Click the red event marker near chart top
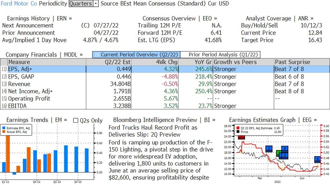 coord(241,137)
